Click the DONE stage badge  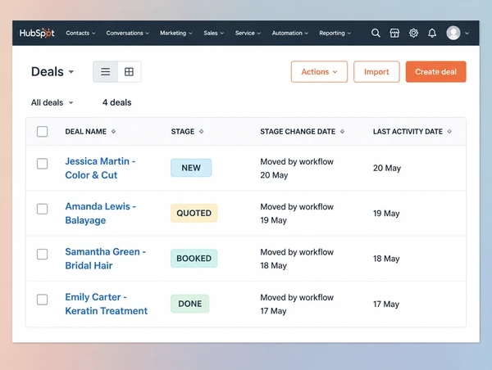(190, 304)
